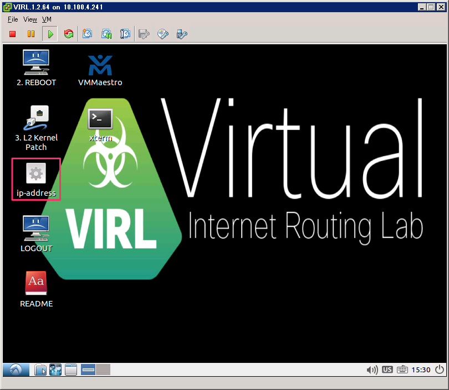
Task: Select the README desktop icon
Action: click(36, 289)
